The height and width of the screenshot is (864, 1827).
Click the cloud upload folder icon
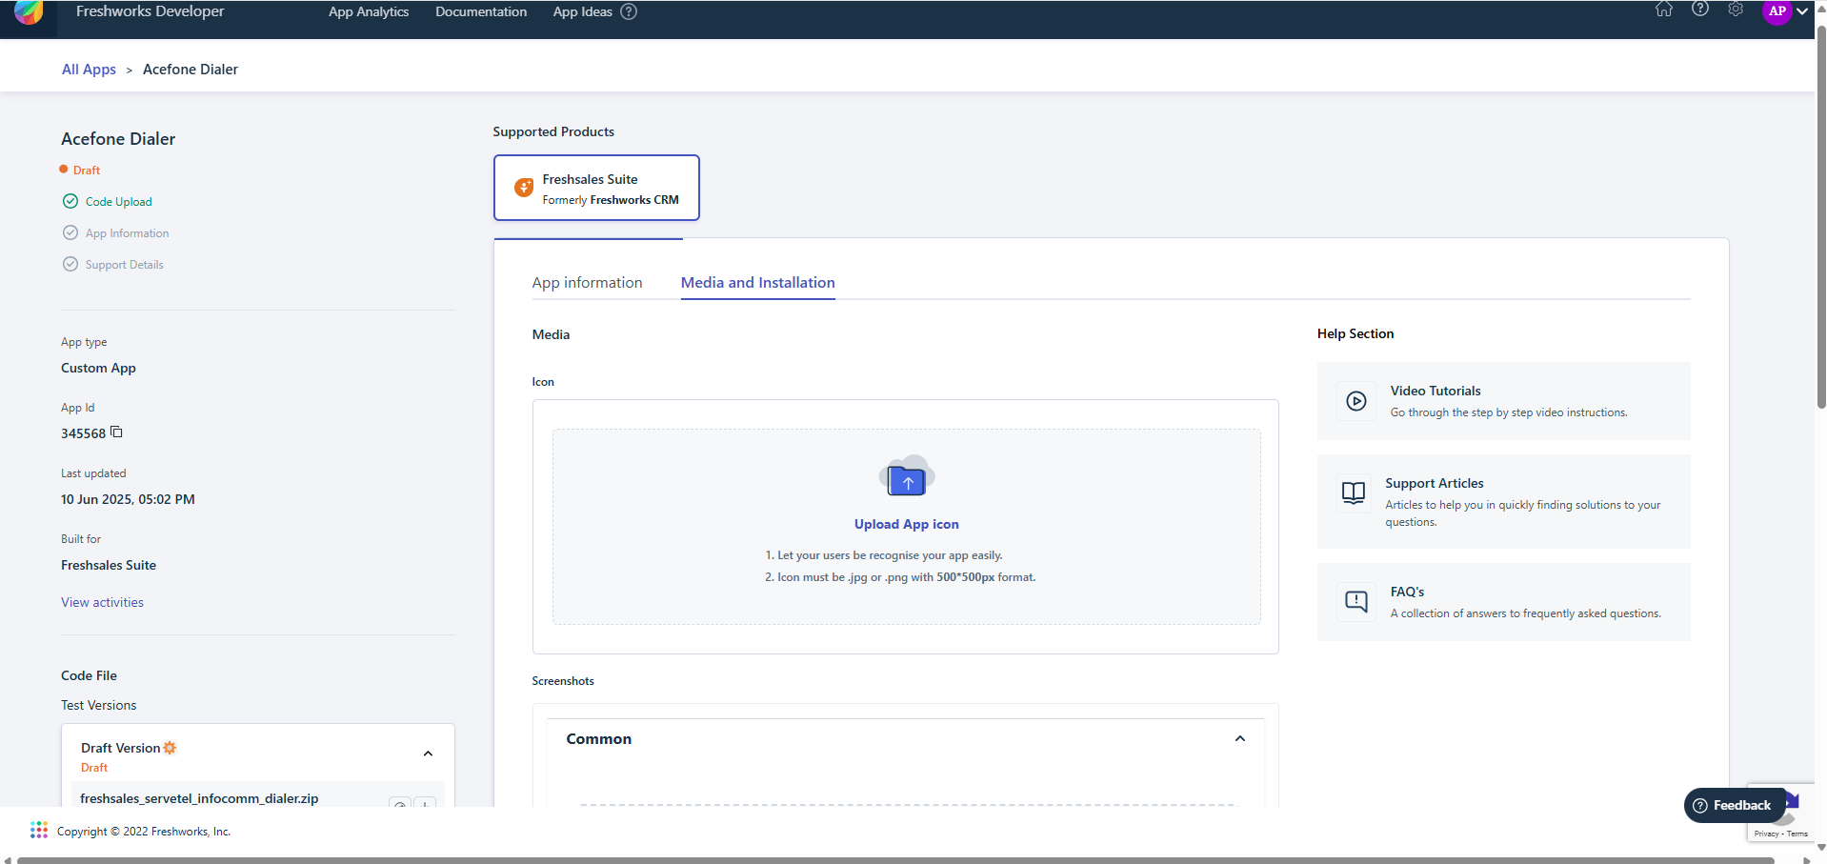click(907, 476)
